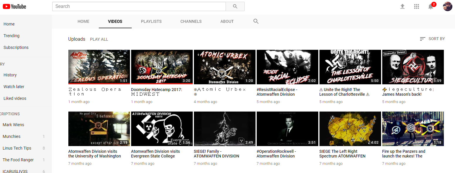Image resolution: width=455 pixels, height=173 pixels.
Task: Open the ABOUT tab
Action: [227, 21]
